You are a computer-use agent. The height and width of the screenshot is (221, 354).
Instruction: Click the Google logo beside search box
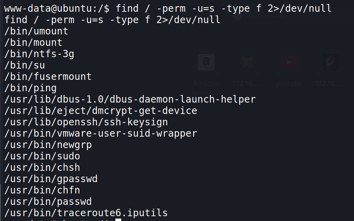[237, 16]
